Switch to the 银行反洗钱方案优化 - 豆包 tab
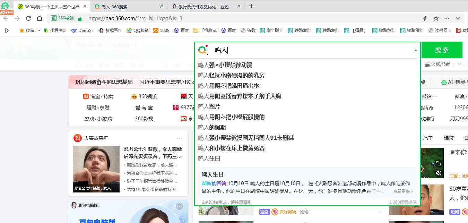This screenshot has width=468, height=223. [206, 7]
